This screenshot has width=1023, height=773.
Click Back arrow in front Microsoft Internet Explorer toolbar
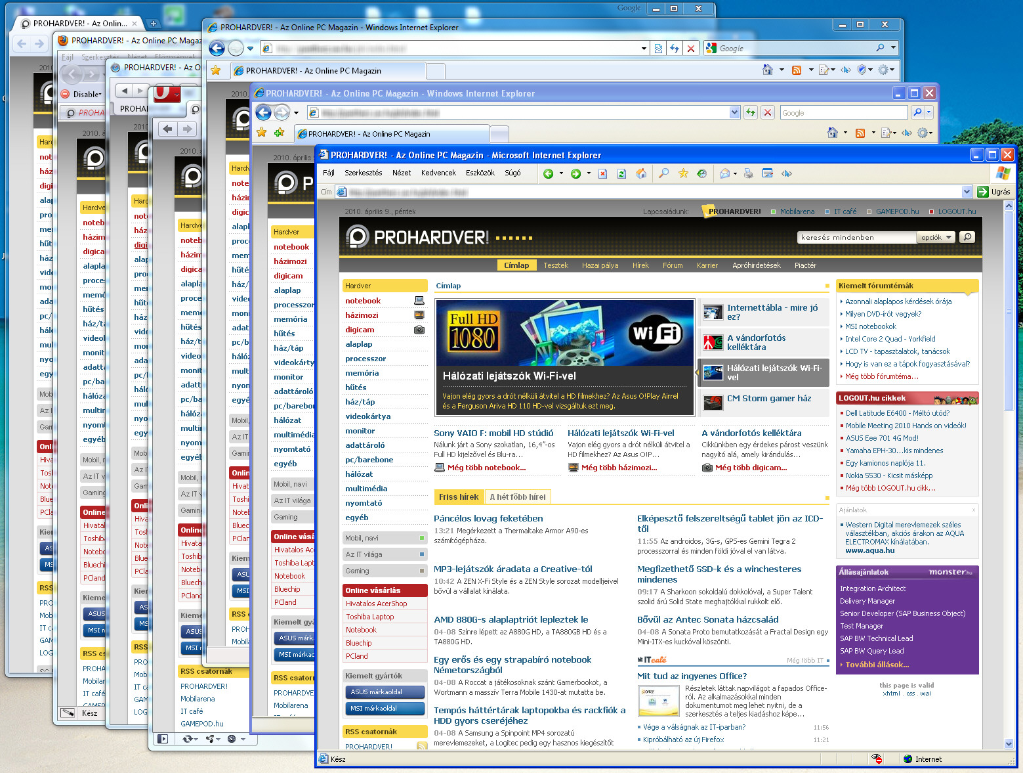point(549,173)
